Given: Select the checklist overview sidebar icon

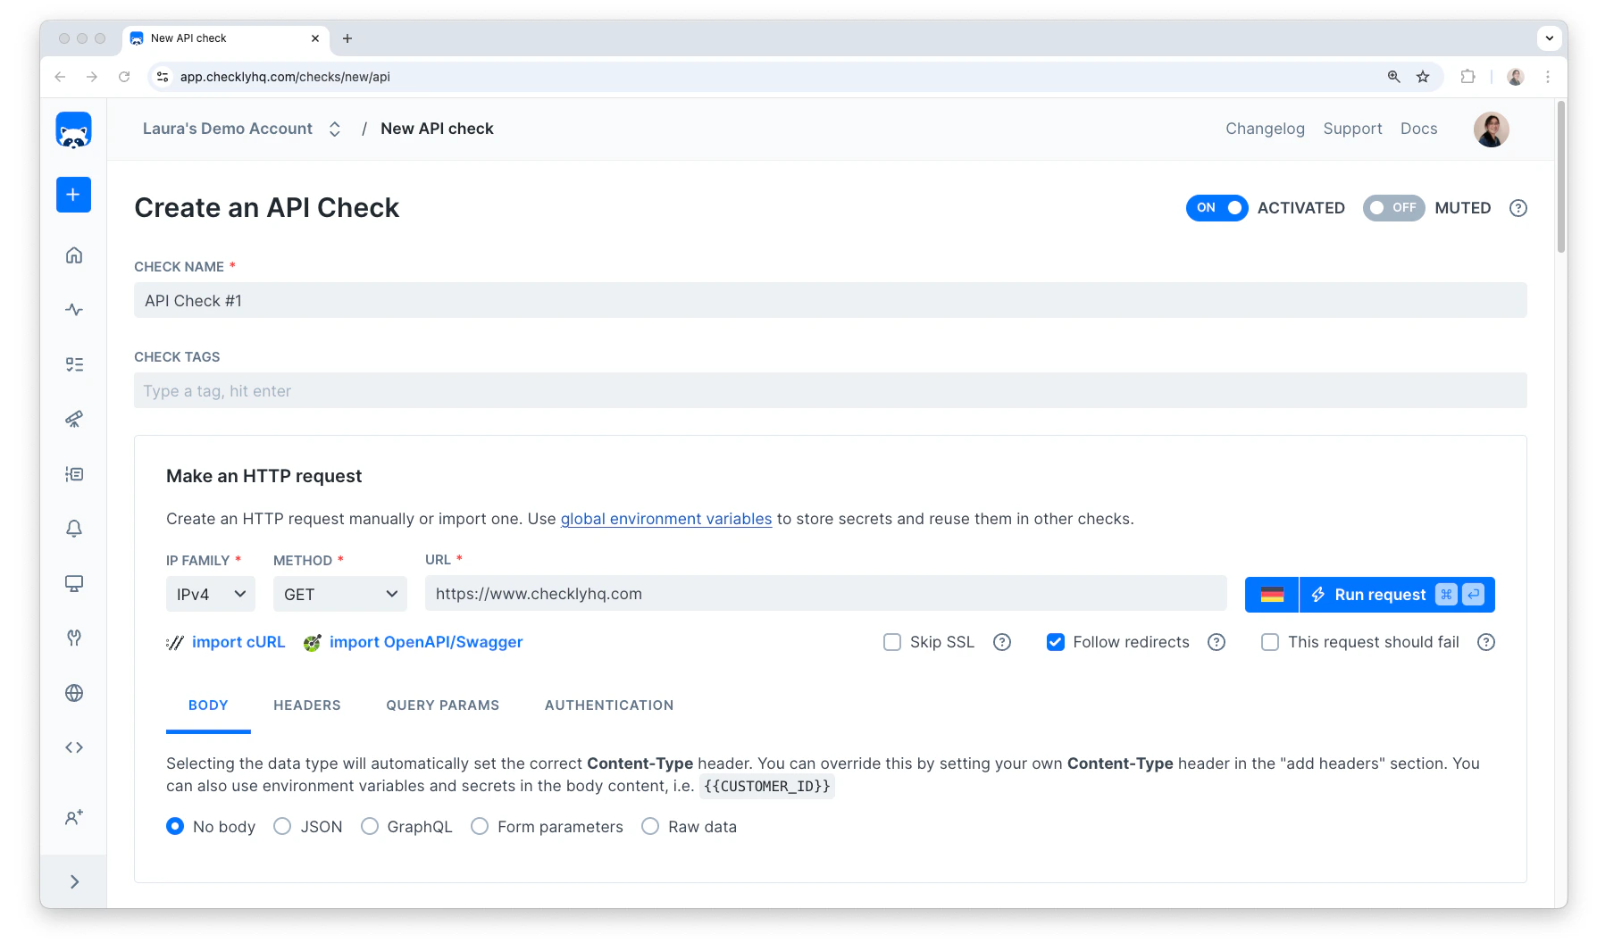Looking at the screenshot, I should (x=74, y=363).
